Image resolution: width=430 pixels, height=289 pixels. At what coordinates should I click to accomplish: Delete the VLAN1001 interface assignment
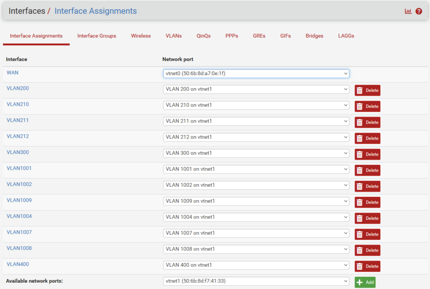point(367,170)
